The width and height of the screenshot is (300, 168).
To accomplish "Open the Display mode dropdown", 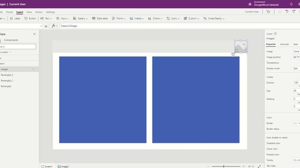I will point(297,69).
